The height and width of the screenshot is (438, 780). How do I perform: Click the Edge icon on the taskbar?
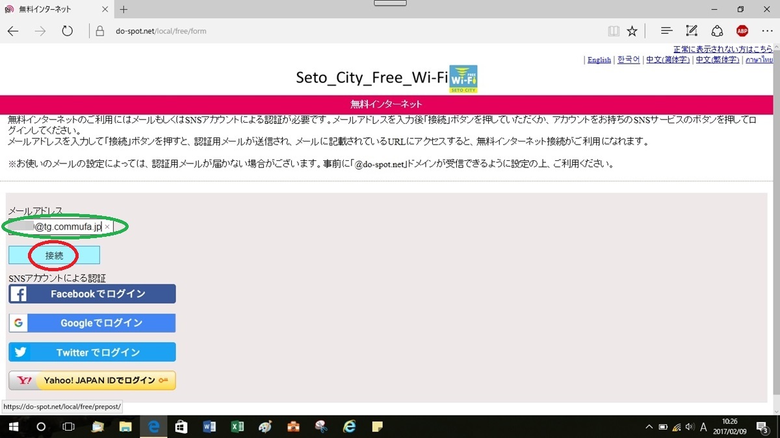pos(154,427)
